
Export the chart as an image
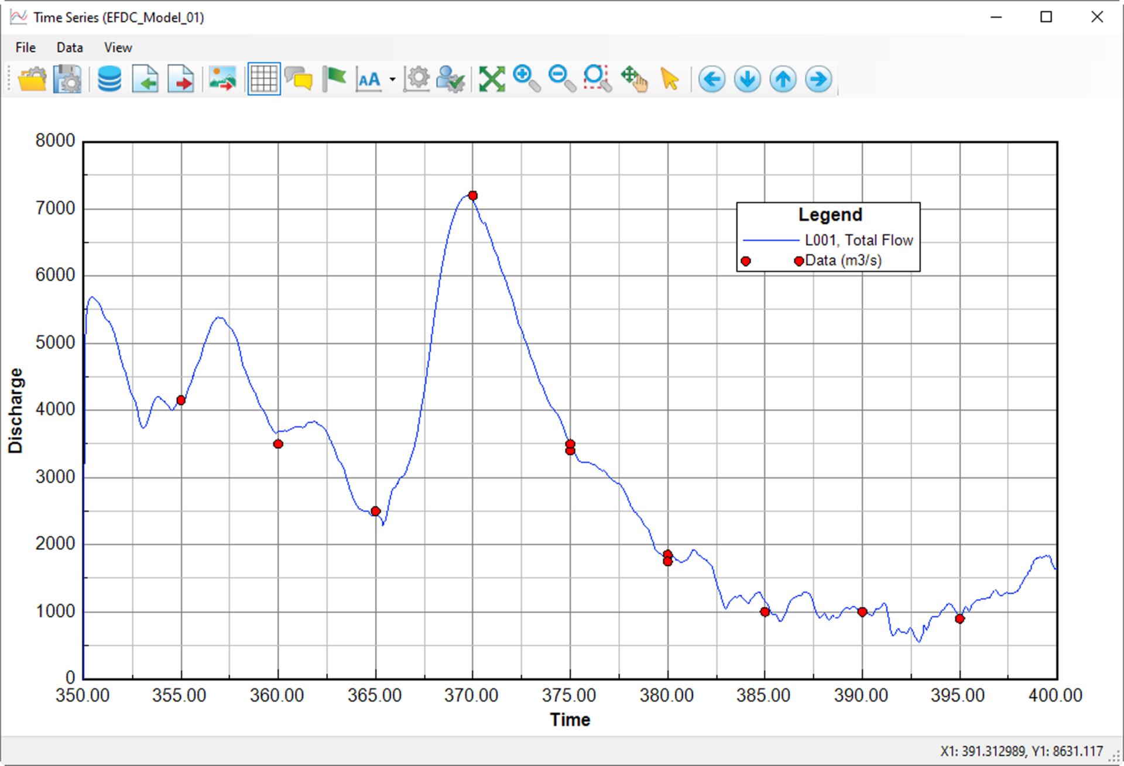pyautogui.click(x=222, y=79)
